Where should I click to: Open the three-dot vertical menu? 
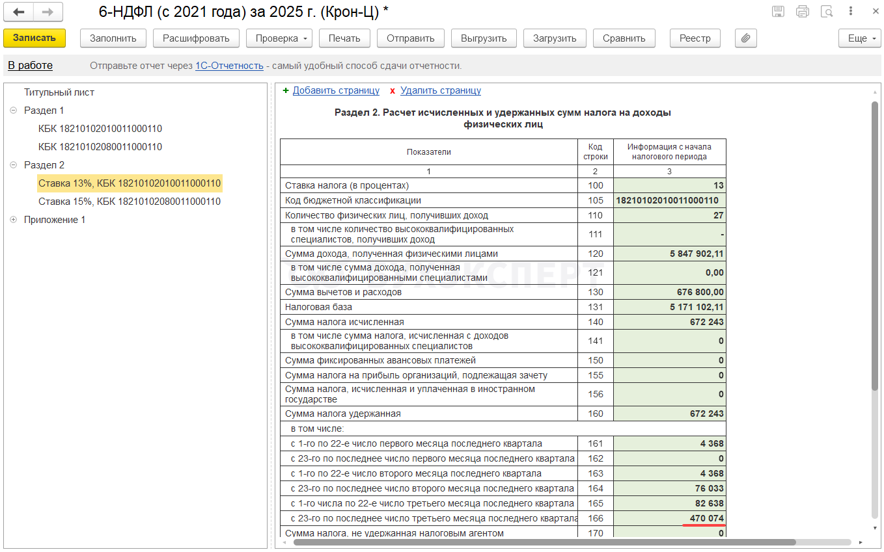point(851,12)
